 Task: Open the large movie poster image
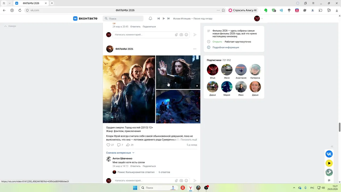(129, 89)
